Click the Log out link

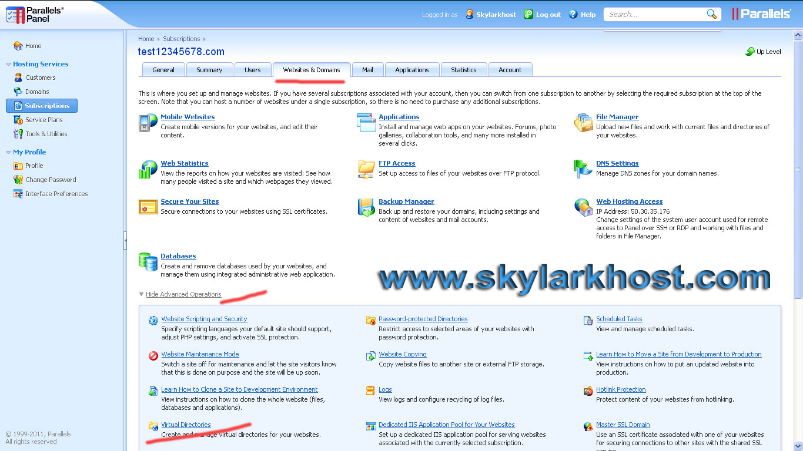coord(548,15)
